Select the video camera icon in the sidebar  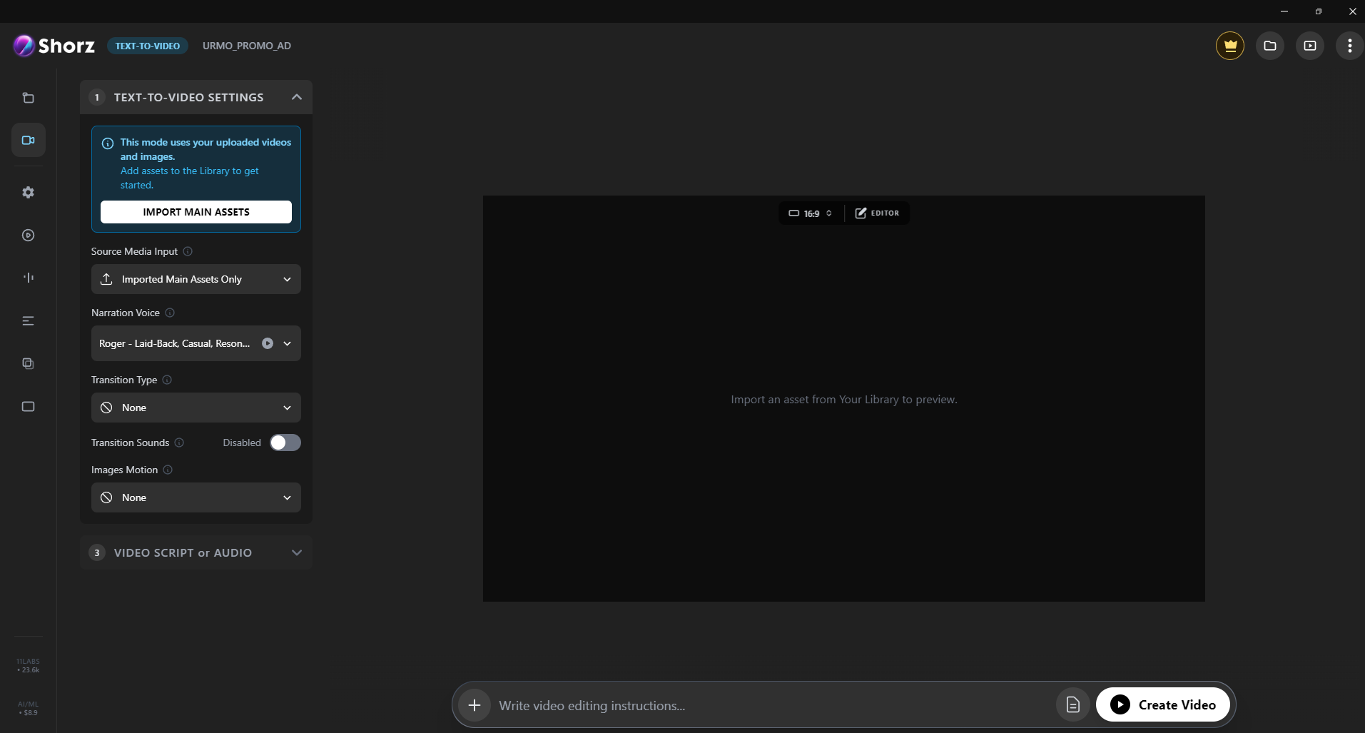29,140
